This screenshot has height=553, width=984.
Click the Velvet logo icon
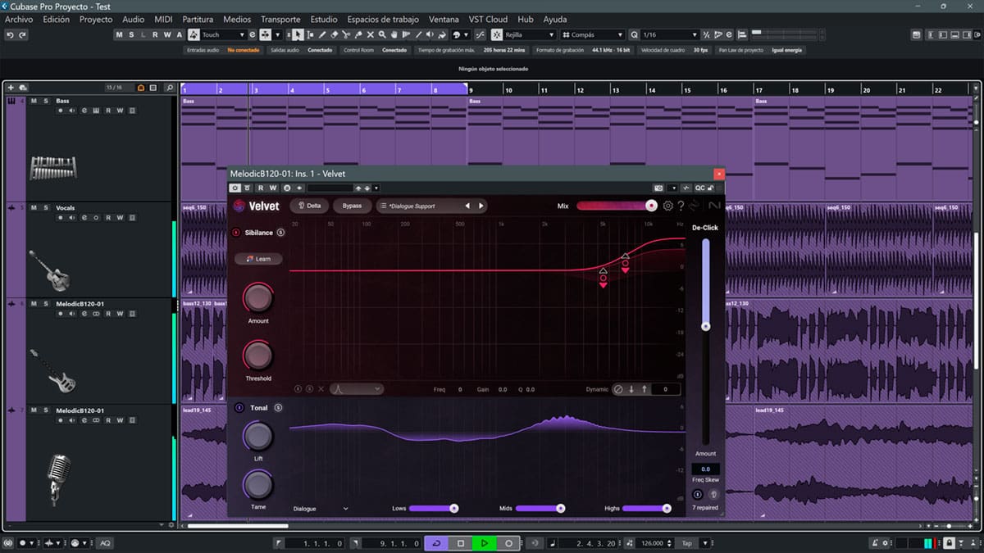pos(239,206)
